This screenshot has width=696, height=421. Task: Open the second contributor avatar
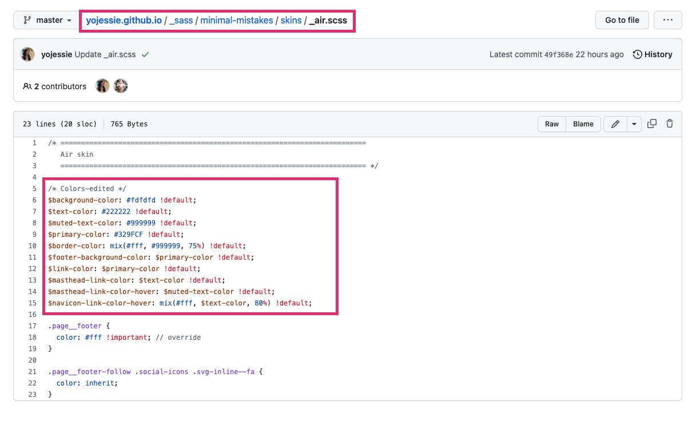pyautogui.click(x=121, y=86)
